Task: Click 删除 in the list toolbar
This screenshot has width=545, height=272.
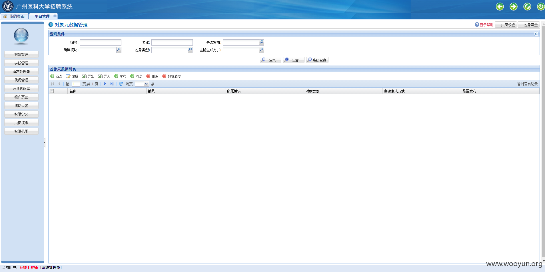Action: point(152,76)
